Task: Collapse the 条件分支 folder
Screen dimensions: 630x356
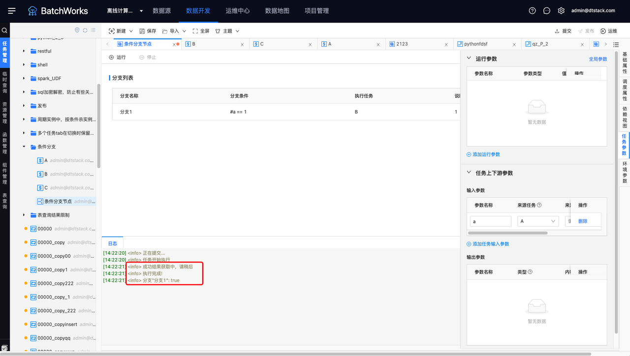Action: (x=24, y=147)
